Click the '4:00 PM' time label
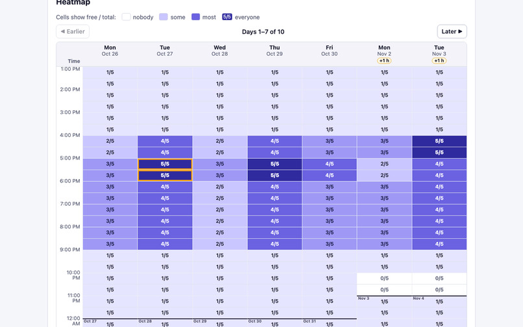This screenshot has width=523, height=327. coord(70,135)
